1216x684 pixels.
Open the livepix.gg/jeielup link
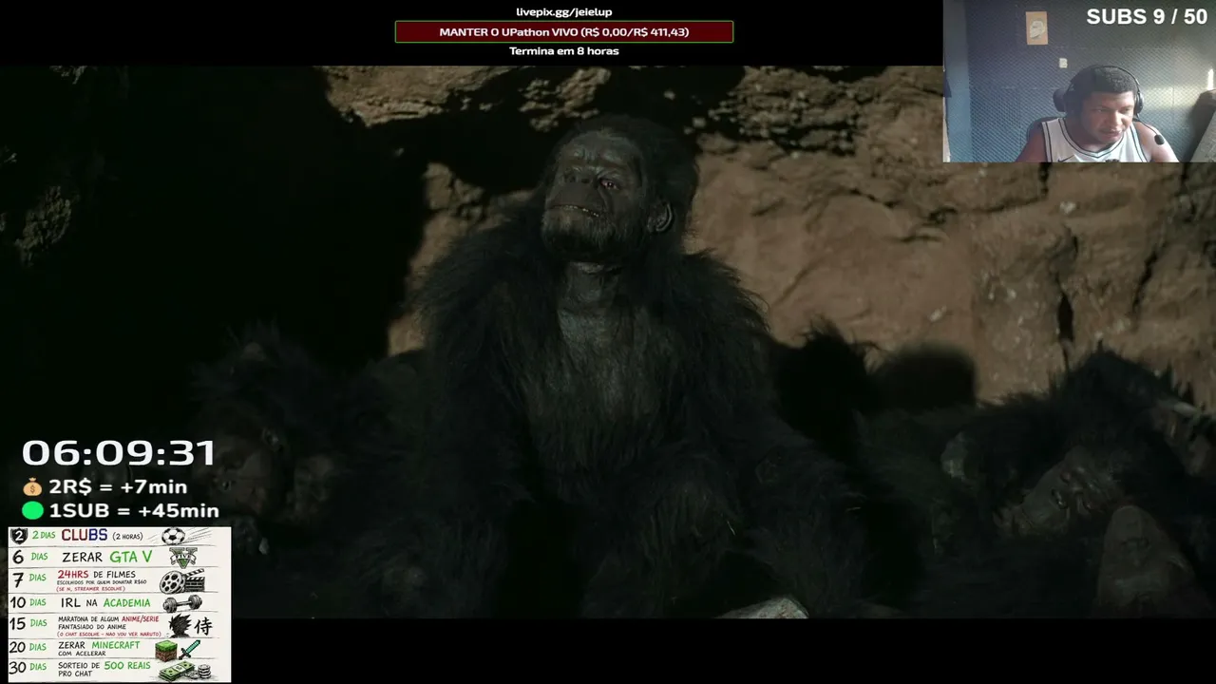(564, 12)
